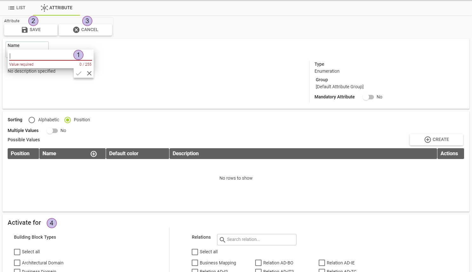
Task: Click the attribute Name text input
Action: [41, 56]
